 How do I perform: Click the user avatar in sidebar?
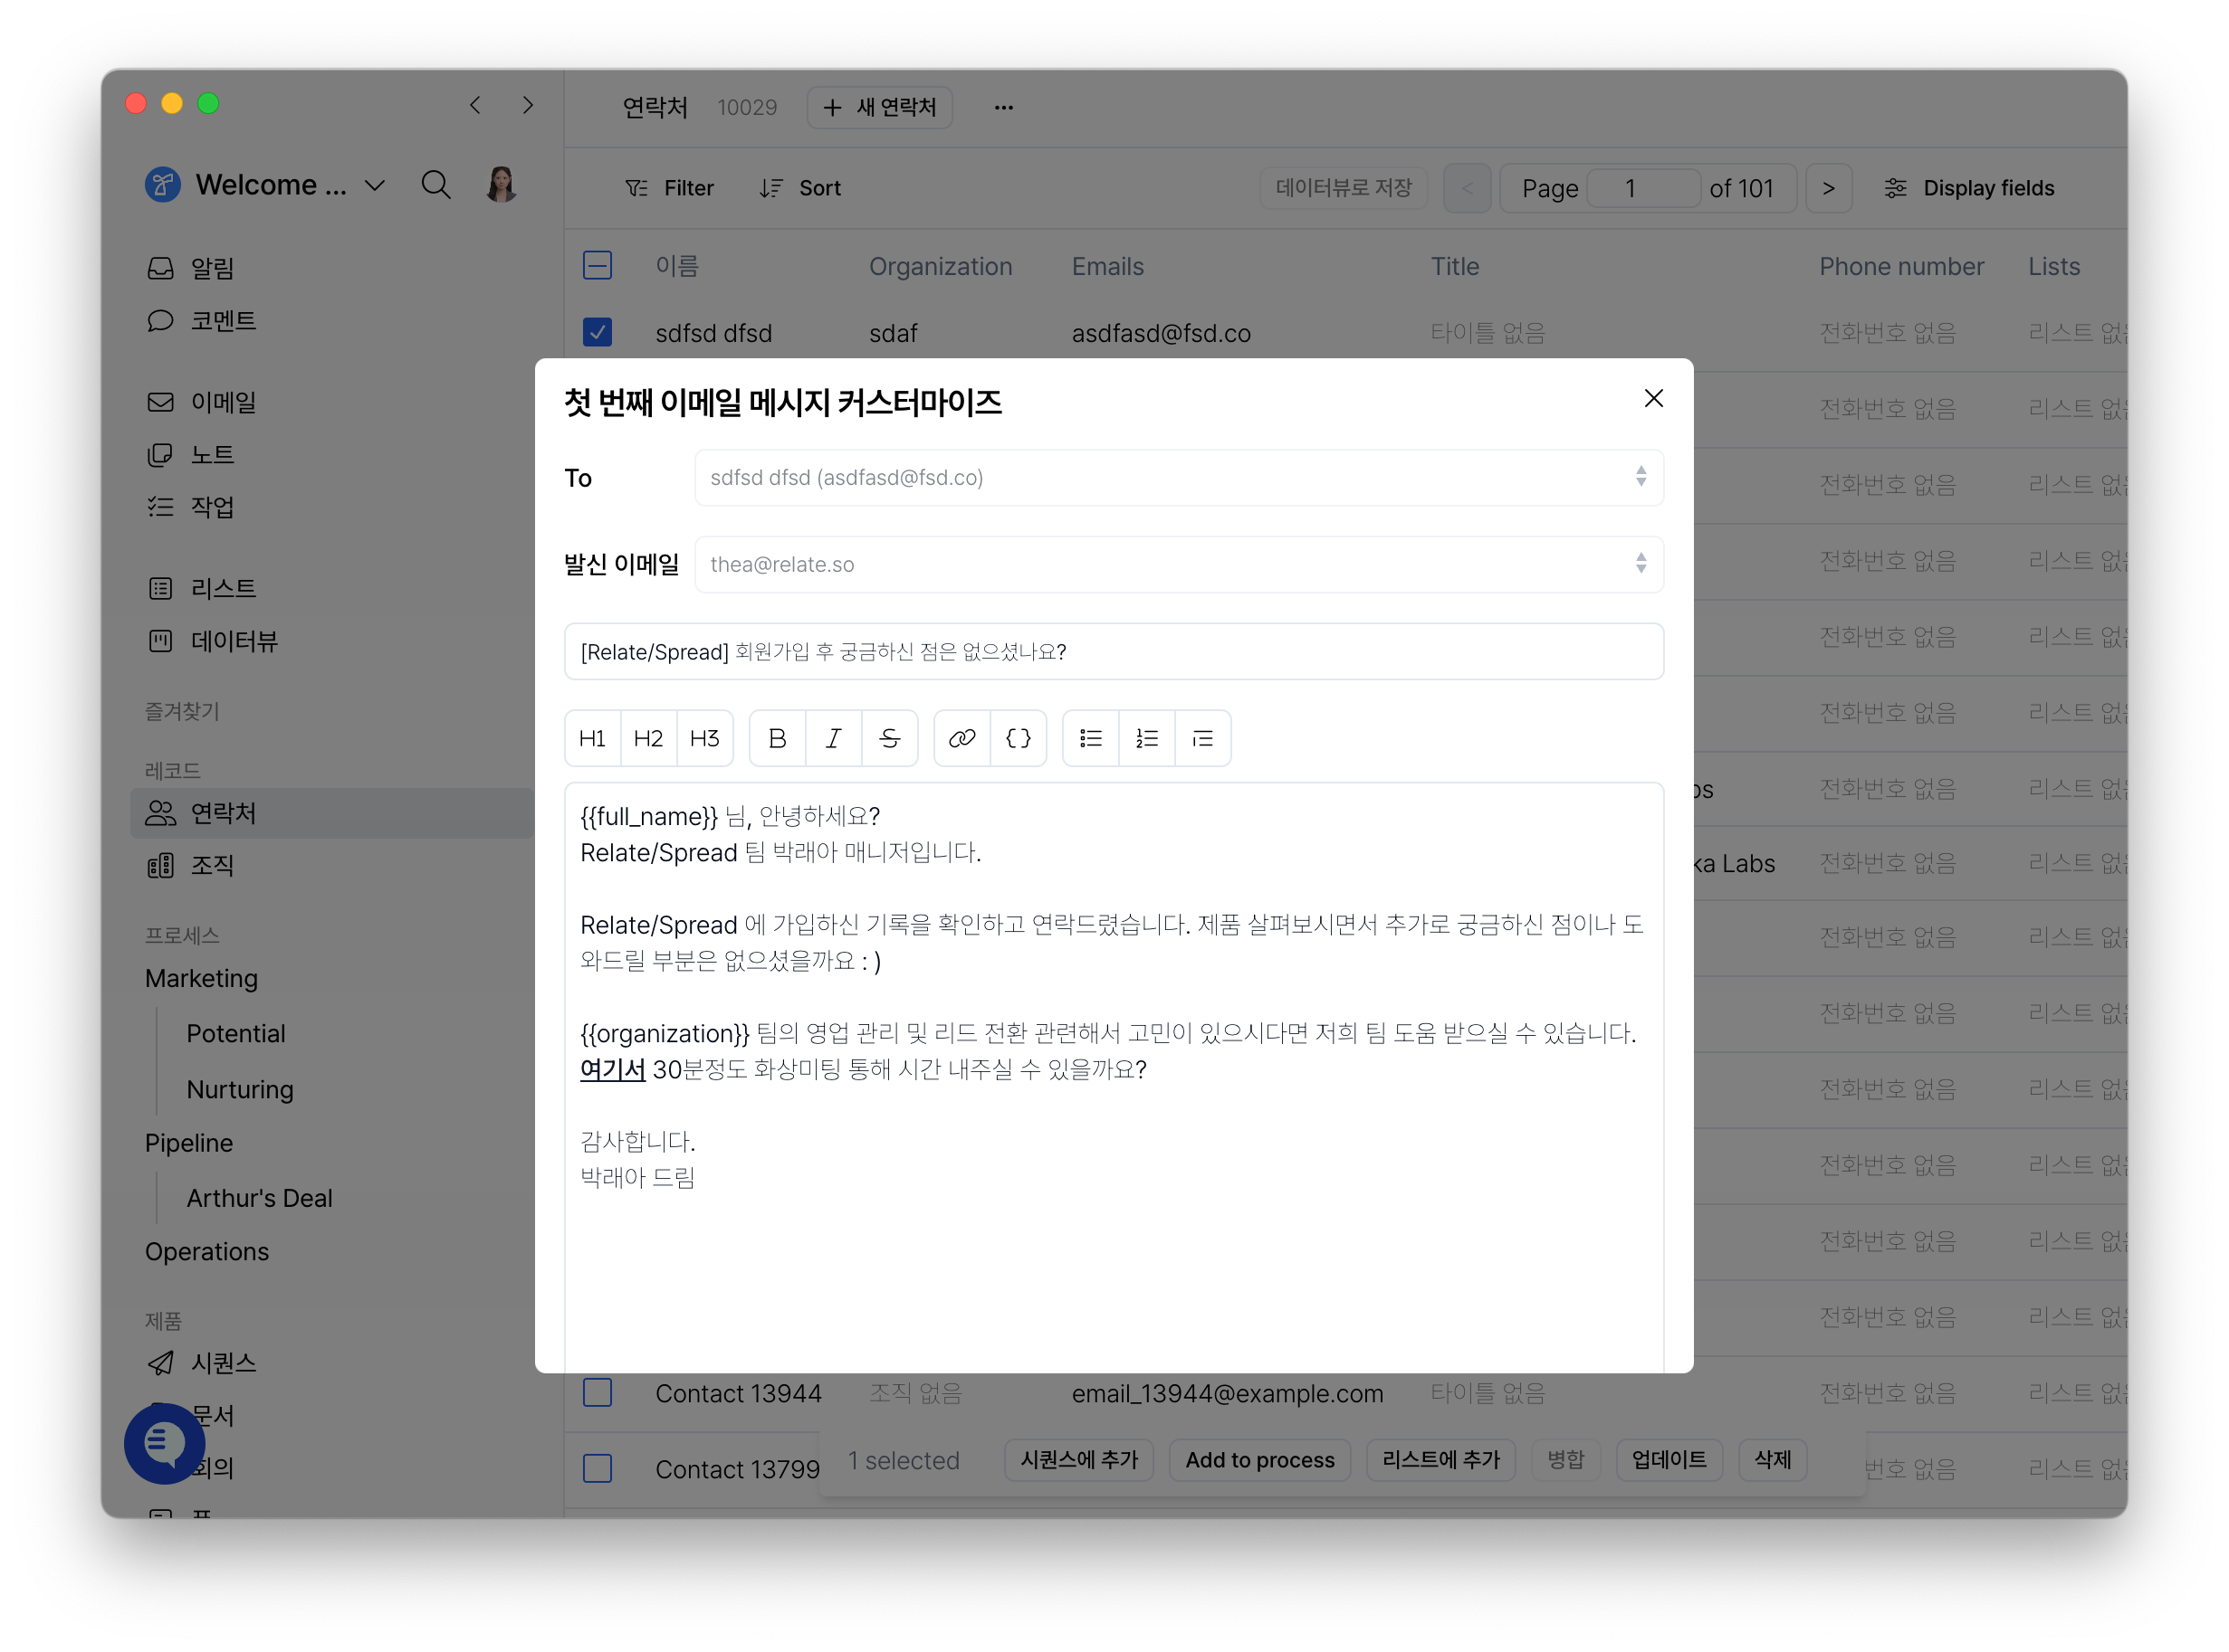502,185
